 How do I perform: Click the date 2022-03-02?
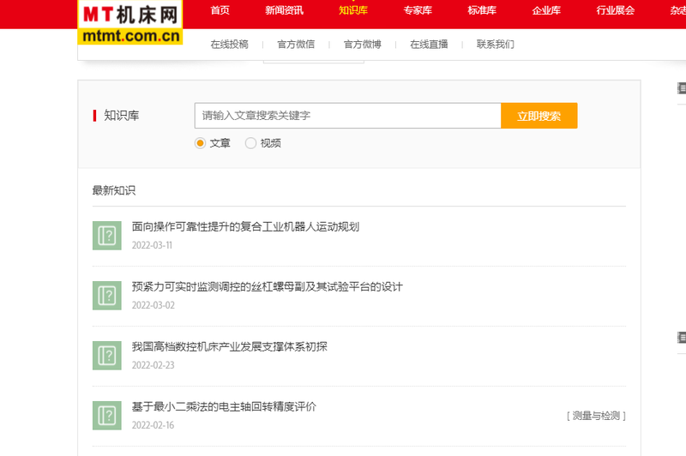153,305
